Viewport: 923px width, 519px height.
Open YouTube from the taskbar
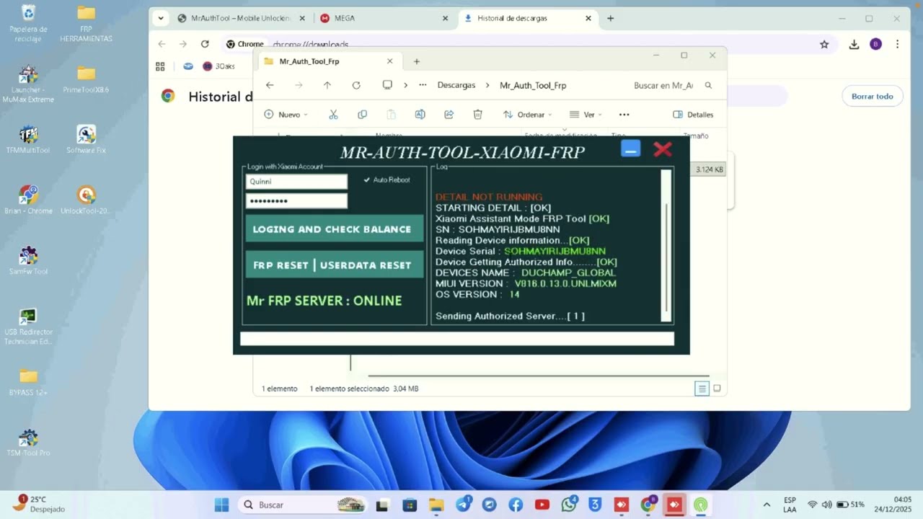pos(542,505)
